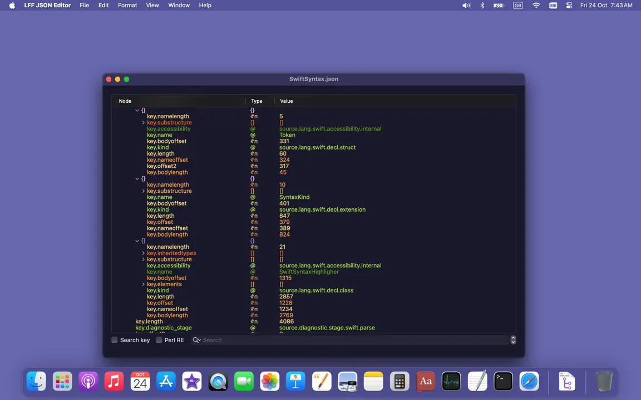Select the key.diagnostic_stage row

click(314, 328)
